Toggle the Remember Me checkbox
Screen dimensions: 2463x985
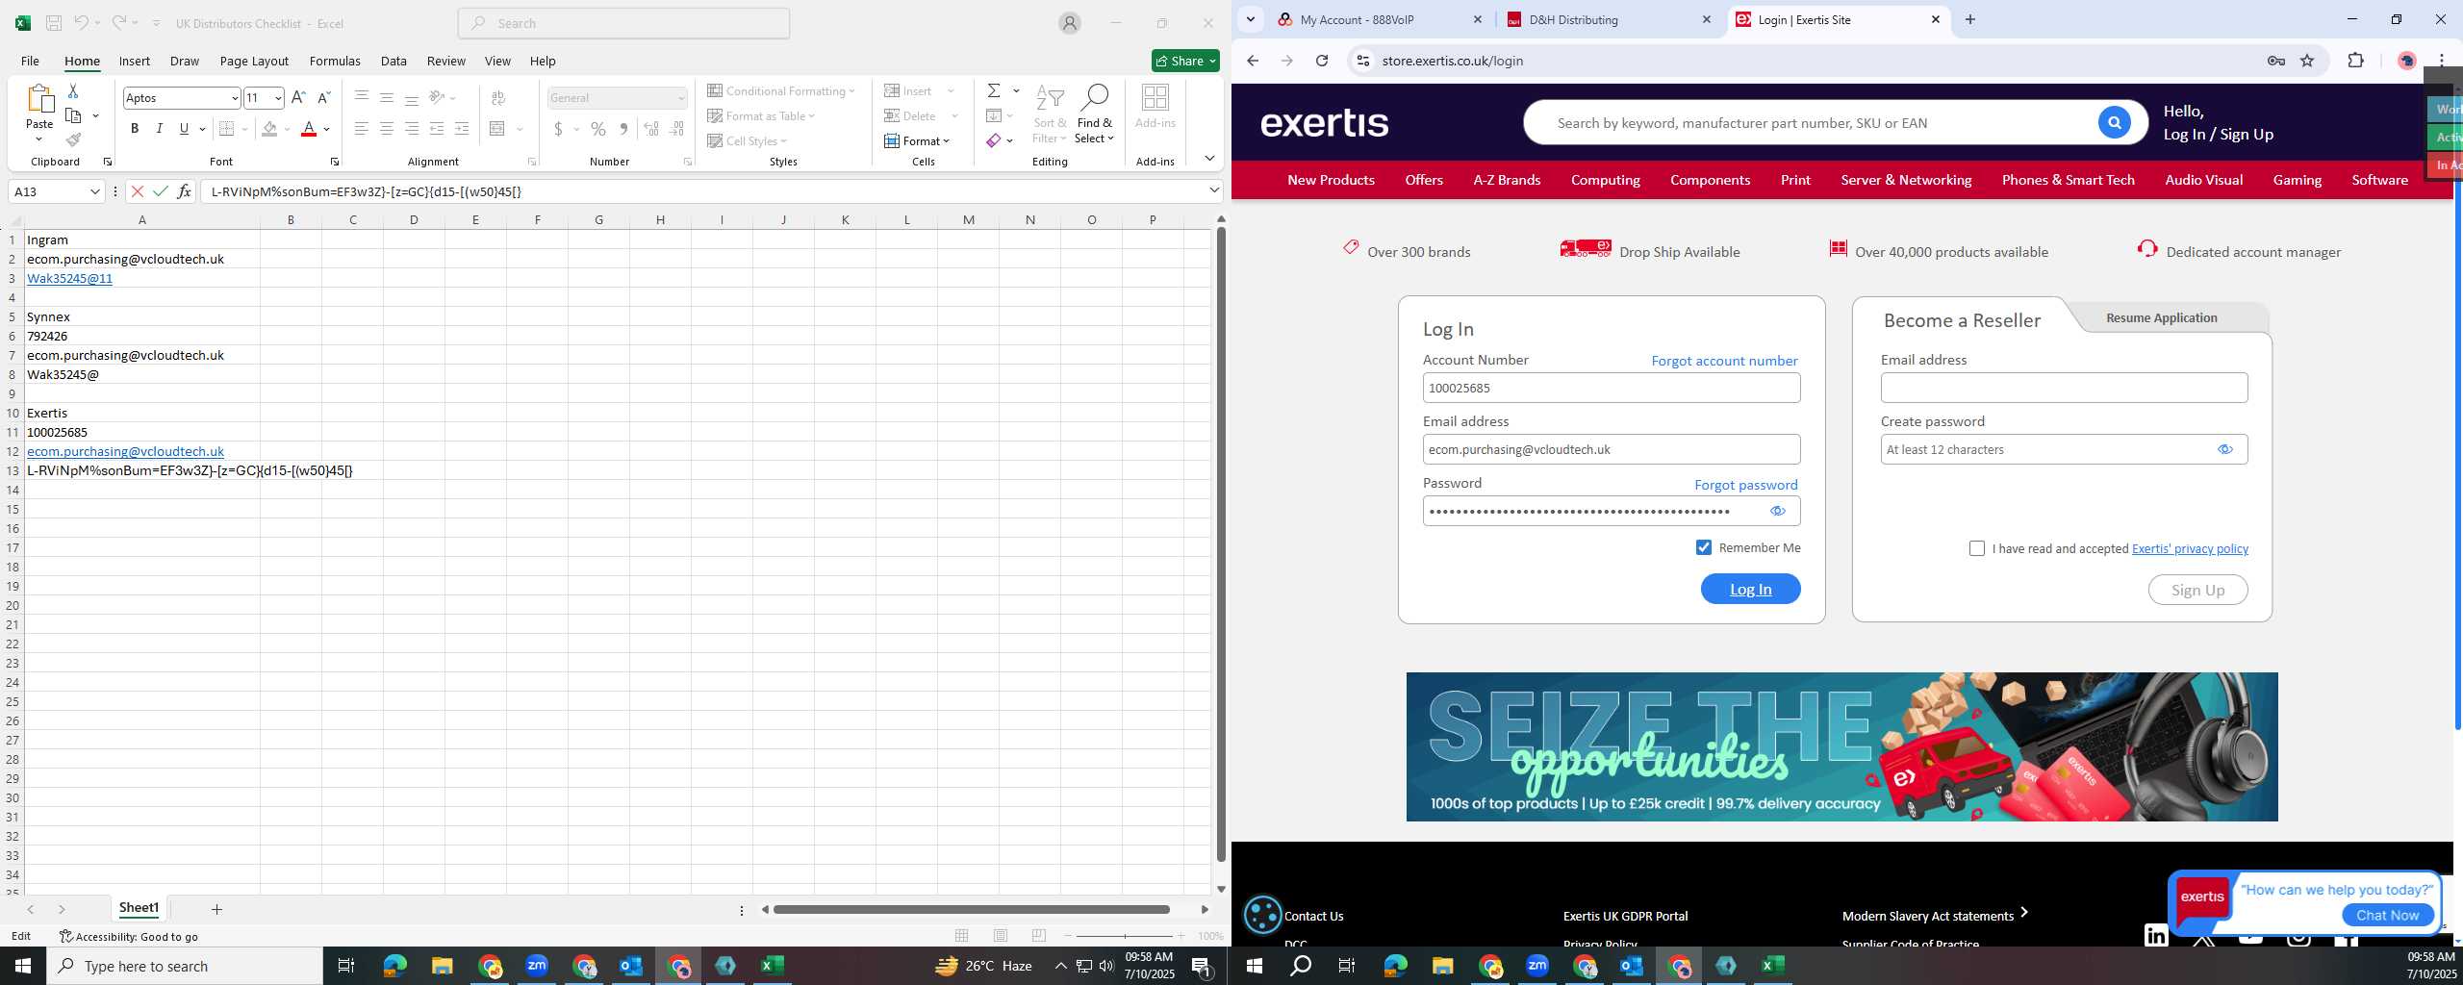[x=1704, y=547]
